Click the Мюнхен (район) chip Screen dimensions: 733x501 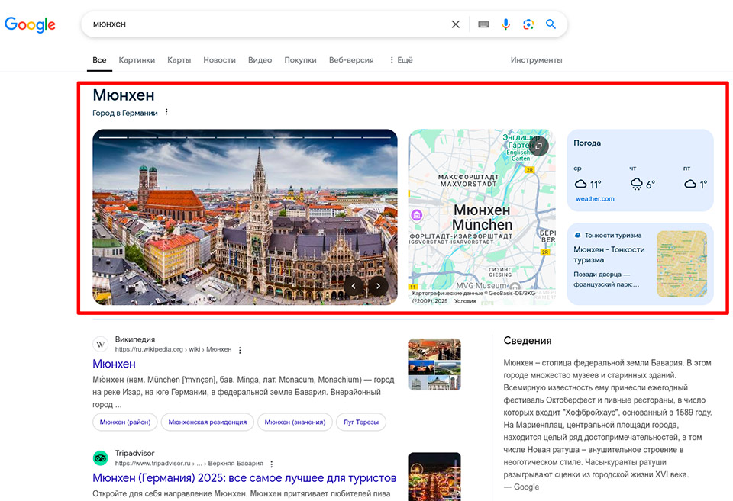click(125, 422)
